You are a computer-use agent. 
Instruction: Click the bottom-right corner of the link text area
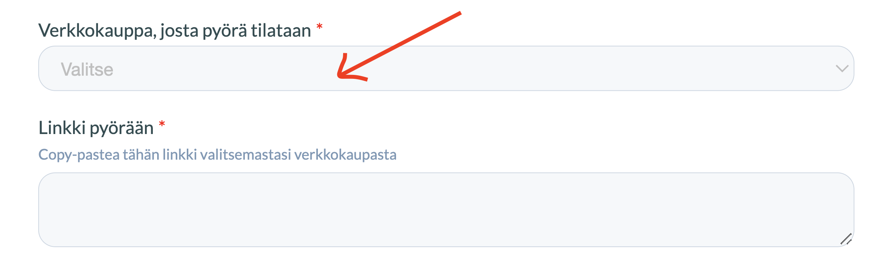click(846, 238)
